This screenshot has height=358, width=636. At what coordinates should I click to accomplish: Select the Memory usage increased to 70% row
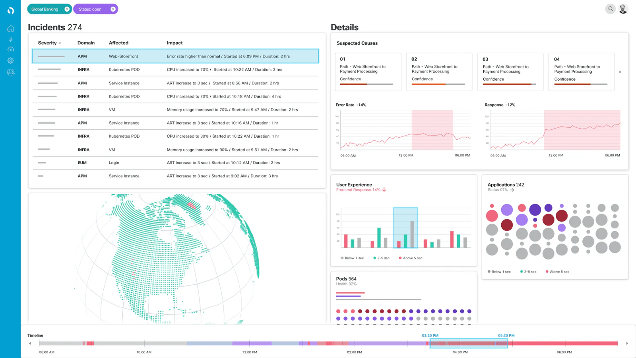coord(175,109)
